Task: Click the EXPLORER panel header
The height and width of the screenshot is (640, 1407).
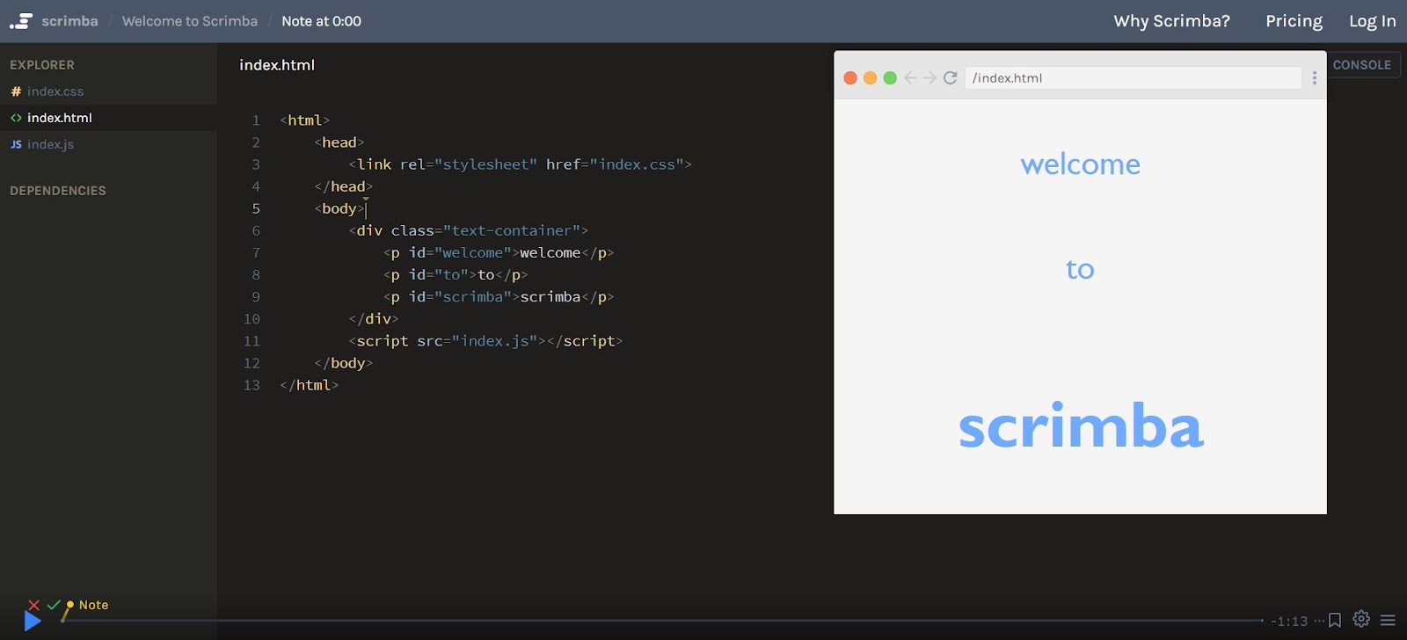Action: 42,65
